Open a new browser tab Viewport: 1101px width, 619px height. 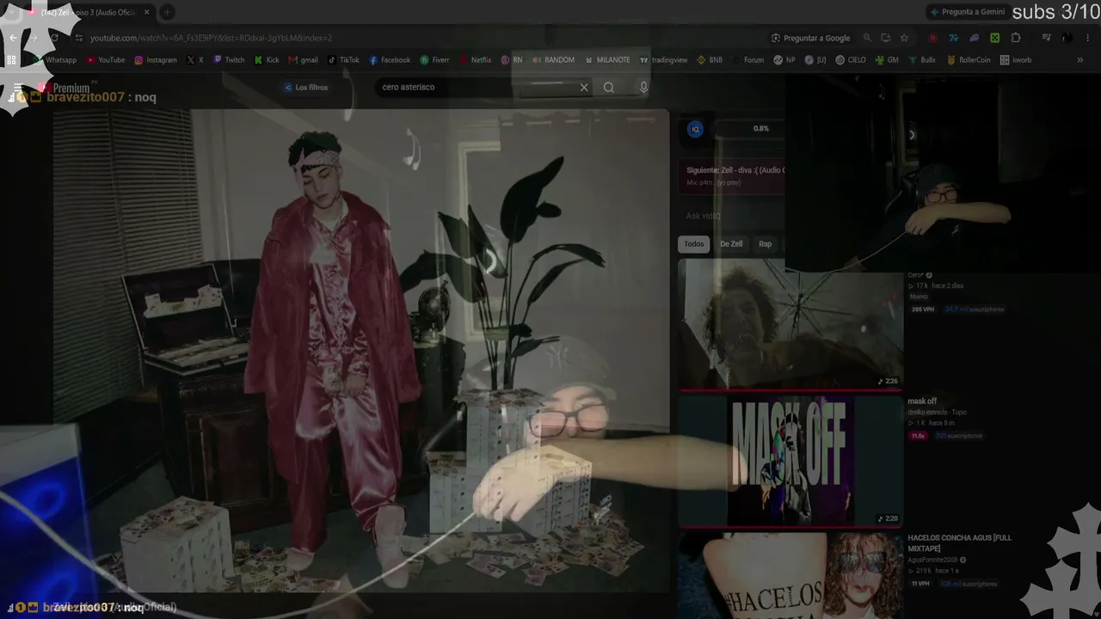167,12
